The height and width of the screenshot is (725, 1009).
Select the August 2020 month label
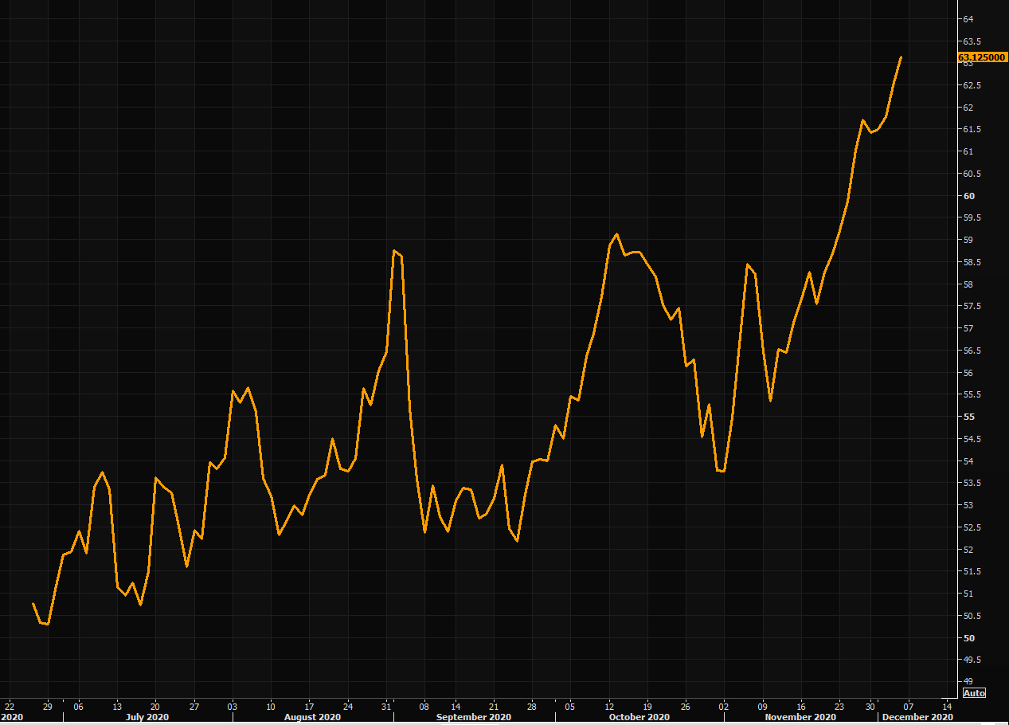click(x=313, y=717)
